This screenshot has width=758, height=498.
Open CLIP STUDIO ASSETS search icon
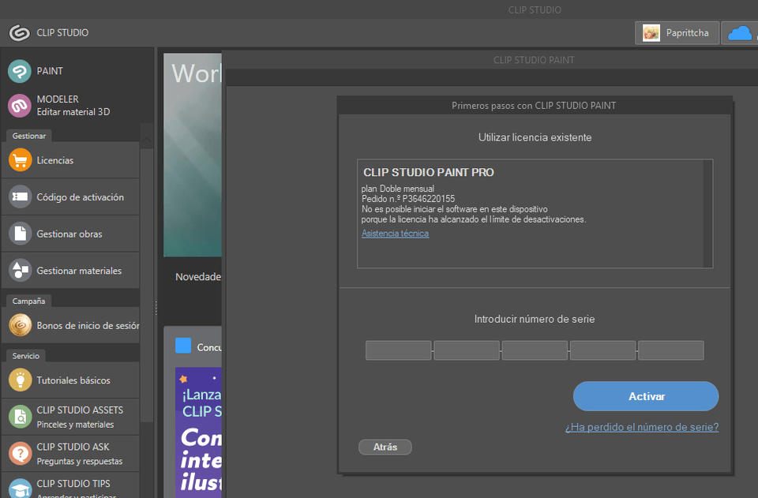point(21,417)
